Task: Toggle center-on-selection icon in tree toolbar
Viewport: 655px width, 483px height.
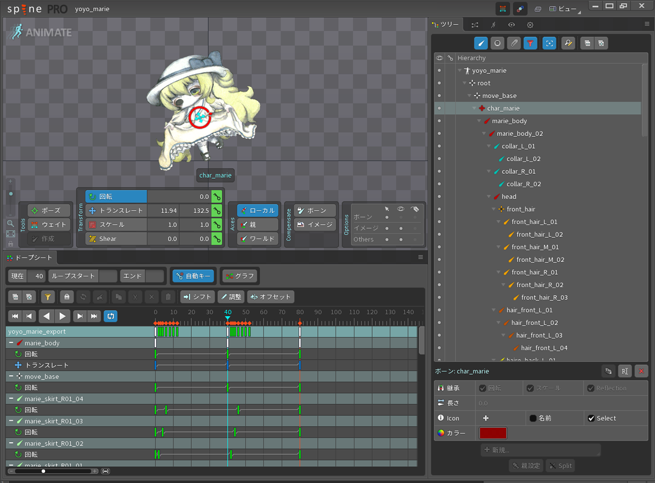Action: tap(549, 43)
